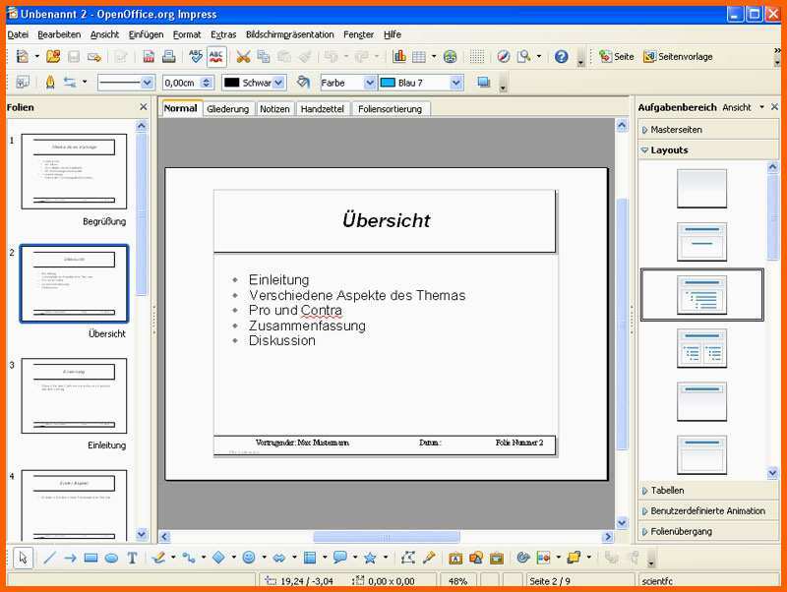Screen dimensions: 787x592
Task: Click the Print icon in toolbar
Action: 169,56
